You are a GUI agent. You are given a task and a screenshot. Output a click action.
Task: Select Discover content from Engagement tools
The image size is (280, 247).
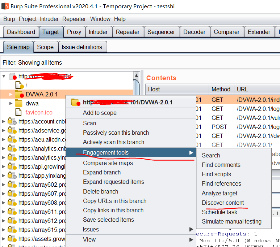pos(234,203)
